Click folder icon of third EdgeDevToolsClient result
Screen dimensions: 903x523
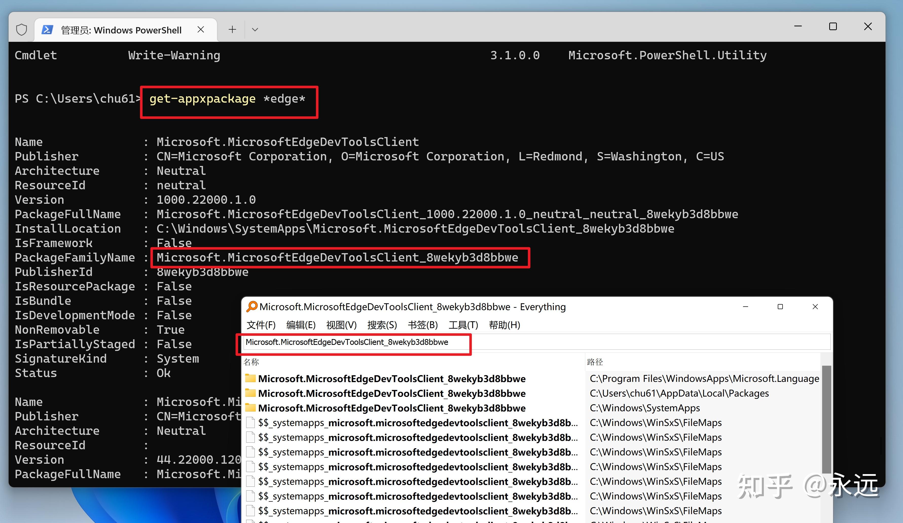point(250,408)
